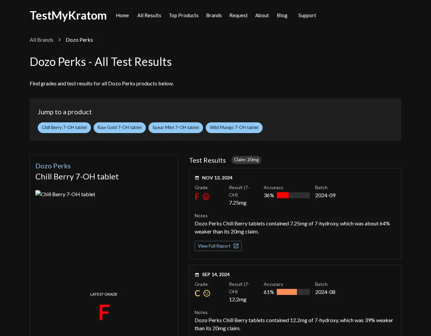This screenshot has width=431, height=336.
Task: Click the batch value 2024-09
Action: (325, 195)
